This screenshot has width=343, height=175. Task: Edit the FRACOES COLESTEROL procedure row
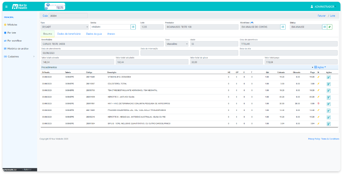point(328,110)
